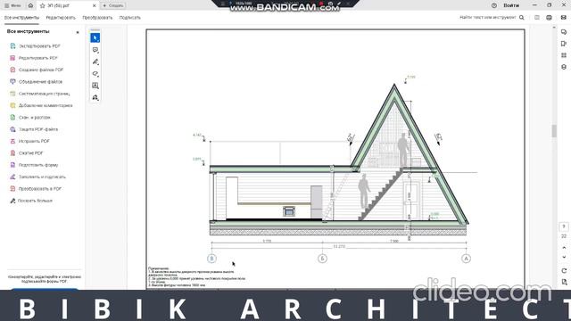Open the fourth right-rail panel icon
The image size is (571, 321).
pos(564,67)
